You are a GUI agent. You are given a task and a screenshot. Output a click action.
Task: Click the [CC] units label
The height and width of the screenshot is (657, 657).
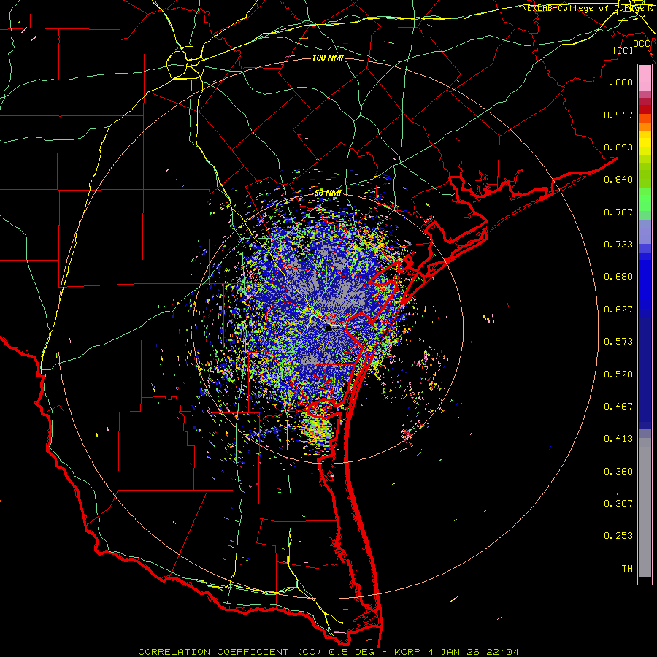point(623,50)
